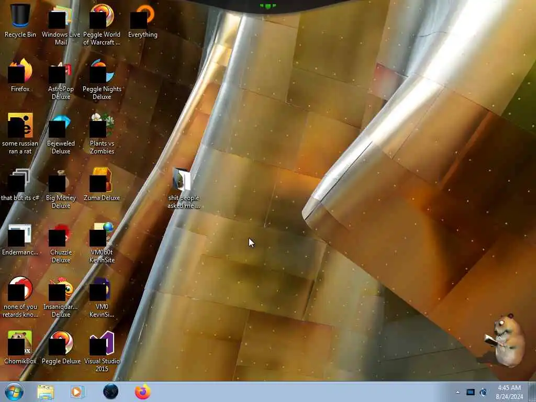Select the Big Money Deluxe shortcut
Image resolution: width=536 pixels, height=402 pixels.
click(x=61, y=188)
